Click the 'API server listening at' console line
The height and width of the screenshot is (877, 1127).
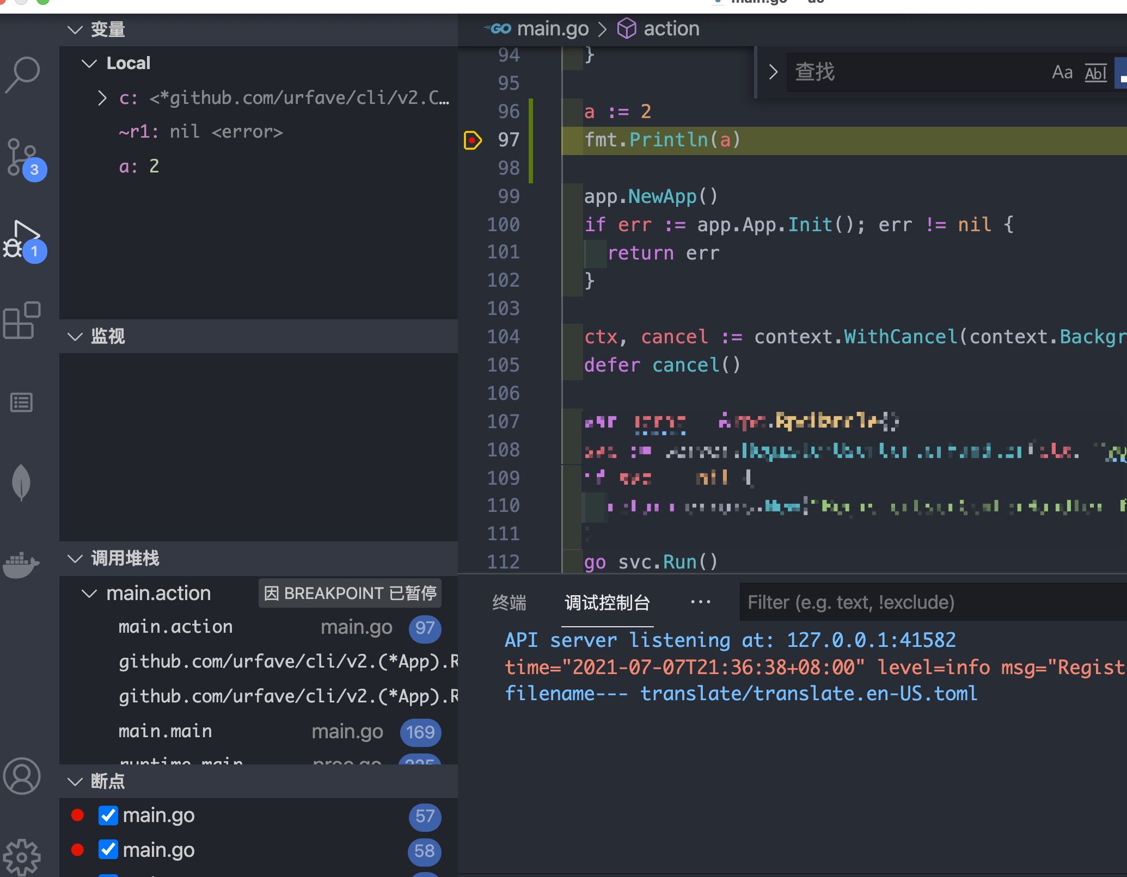coord(730,640)
